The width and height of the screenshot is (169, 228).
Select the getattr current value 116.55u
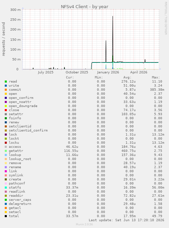(x=71, y=151)
